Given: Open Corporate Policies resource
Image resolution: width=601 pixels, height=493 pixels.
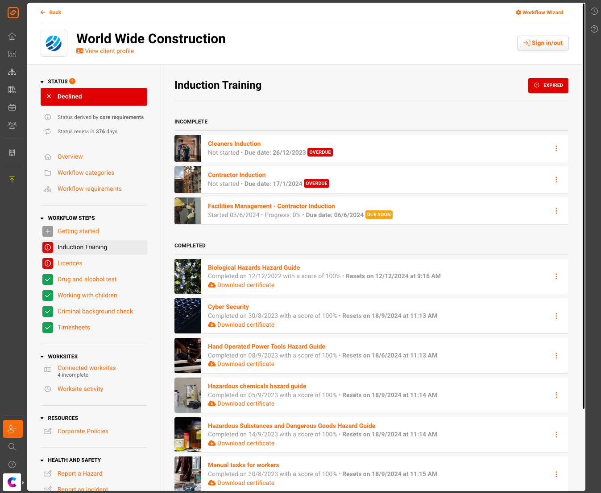Looking at the screenshot, I should [x=83, y=431].
